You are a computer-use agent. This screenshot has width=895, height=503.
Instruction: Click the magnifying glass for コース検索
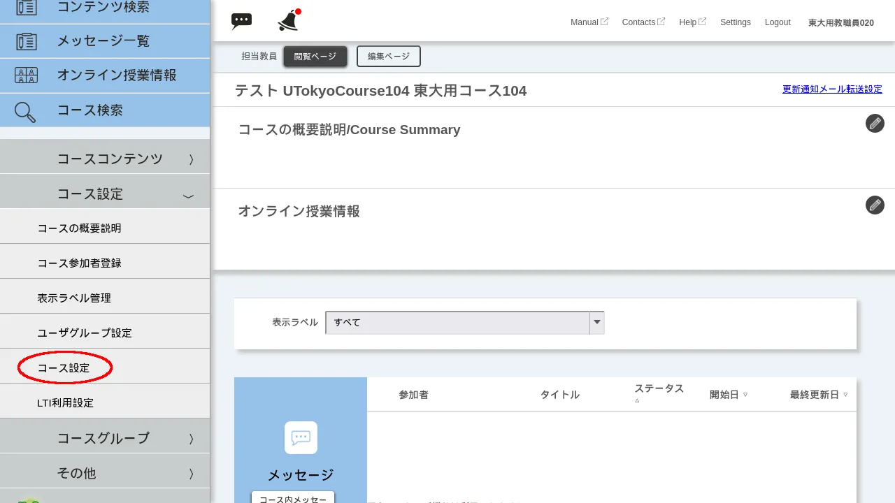pyautogui.click(x=24, y=110)
